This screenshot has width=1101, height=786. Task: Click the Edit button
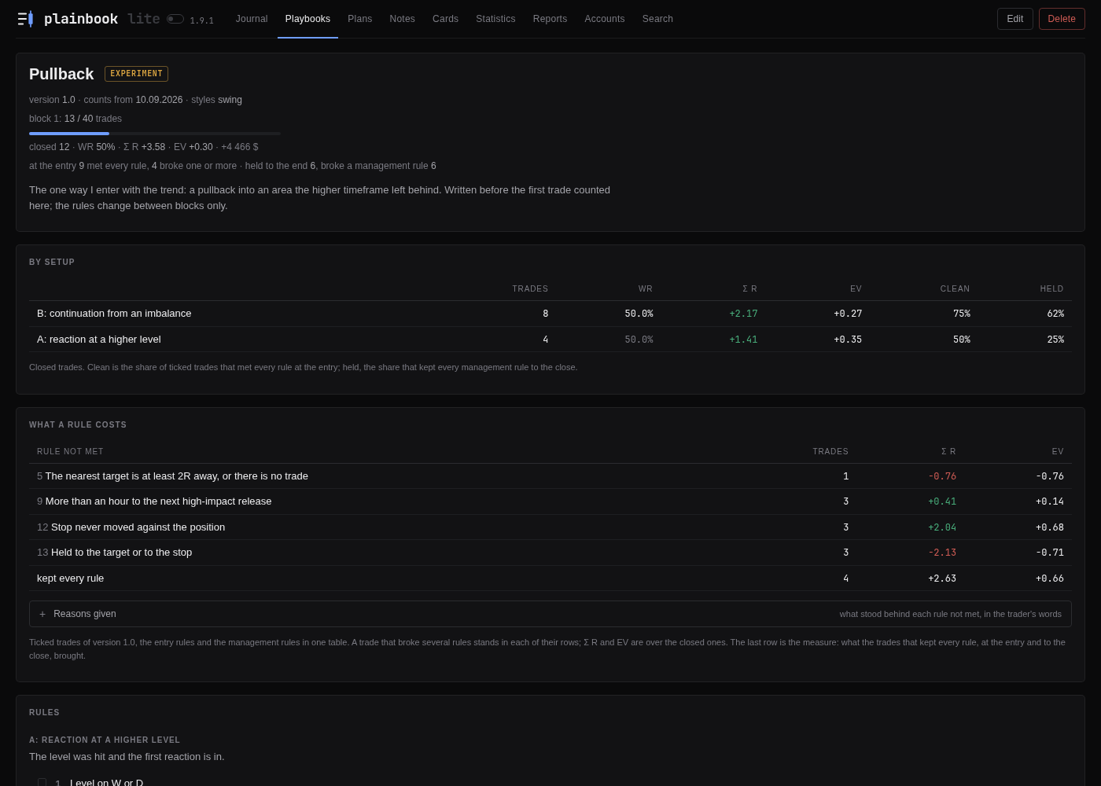1015,19
